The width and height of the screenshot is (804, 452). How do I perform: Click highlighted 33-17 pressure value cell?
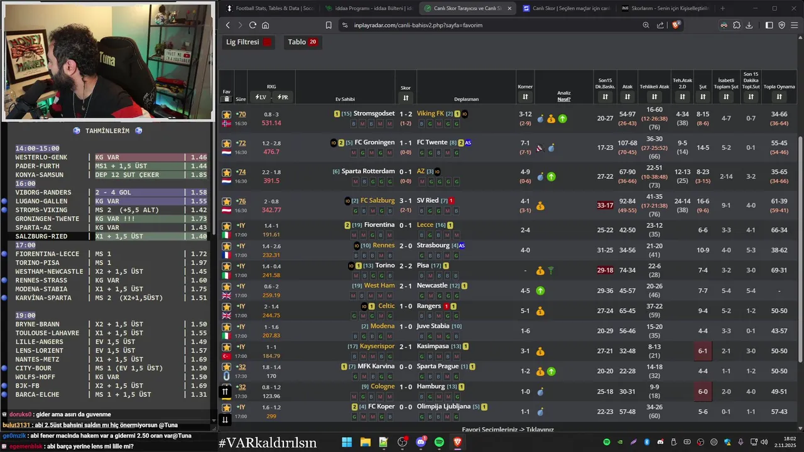[605, 205]
